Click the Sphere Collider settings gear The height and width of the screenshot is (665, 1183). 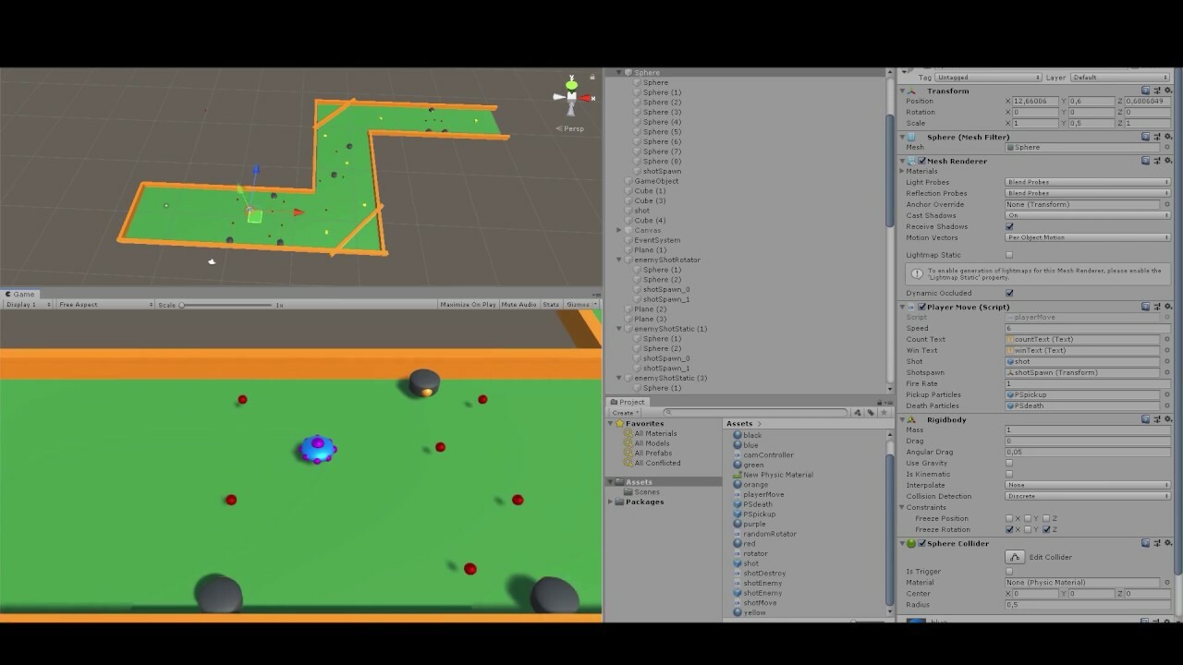(x=1167, y=543)
